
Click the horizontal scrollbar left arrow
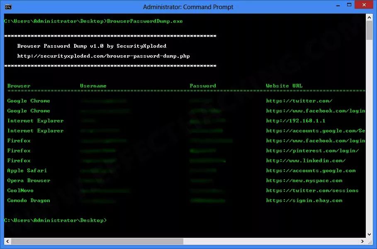(x=7, y=241)
